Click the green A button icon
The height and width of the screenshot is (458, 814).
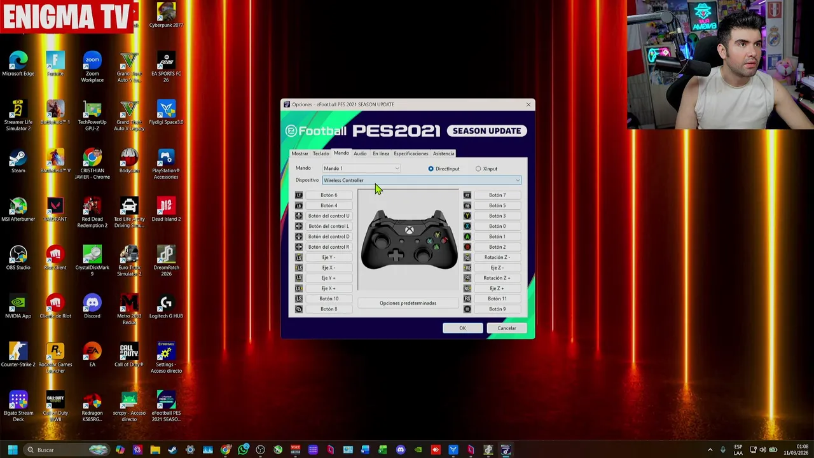[x=467, y=237]
